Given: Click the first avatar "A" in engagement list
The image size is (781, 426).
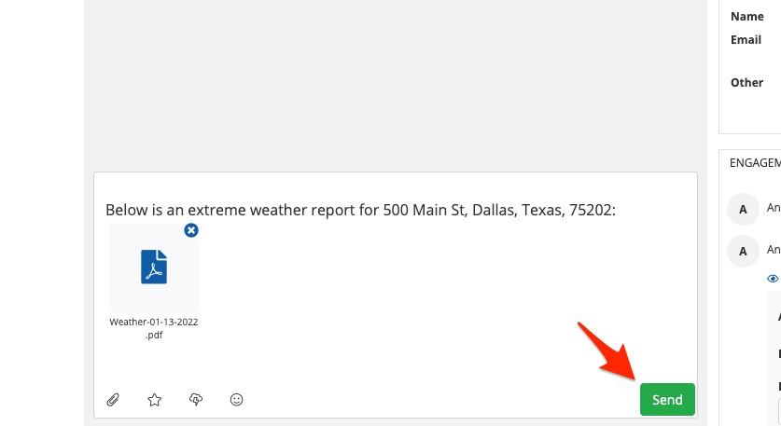Looking at the screenshot, I should coord(743,210).
